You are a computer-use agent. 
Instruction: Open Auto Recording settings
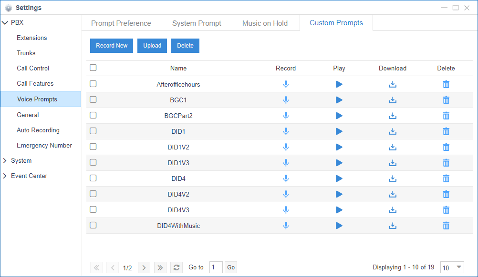click(38, 130)
